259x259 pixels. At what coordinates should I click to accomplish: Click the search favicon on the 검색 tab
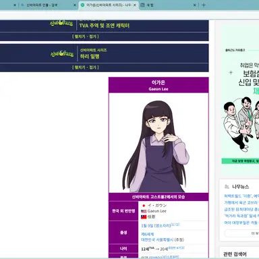pos(22,5)
